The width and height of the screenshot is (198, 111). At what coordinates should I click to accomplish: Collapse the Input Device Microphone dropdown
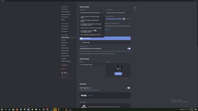pyautogui.click(x=92, y=13)
